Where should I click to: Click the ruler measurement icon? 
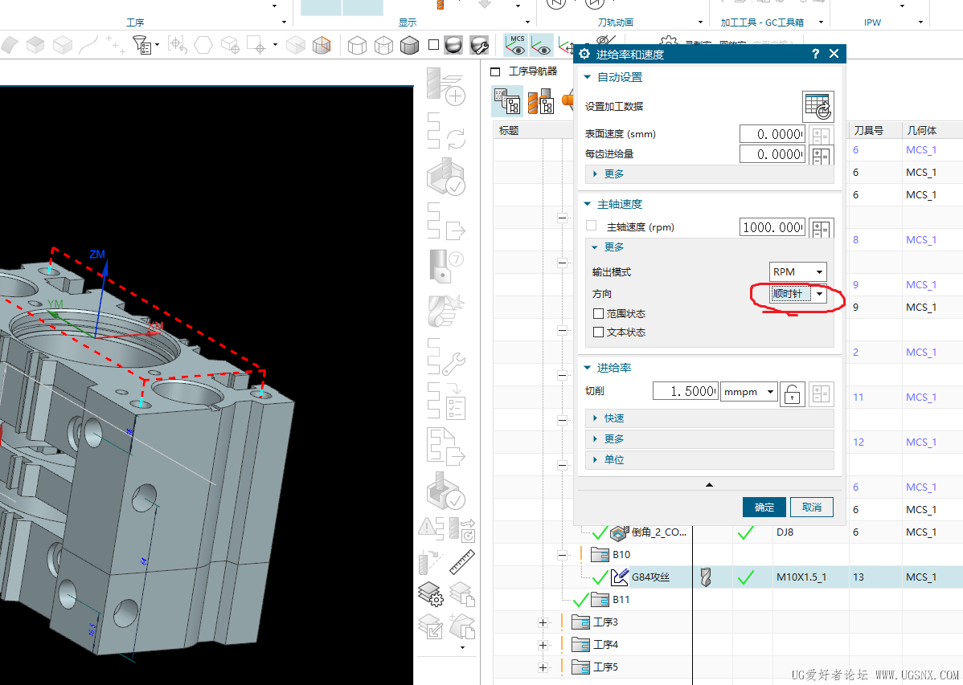pos(462,561)
